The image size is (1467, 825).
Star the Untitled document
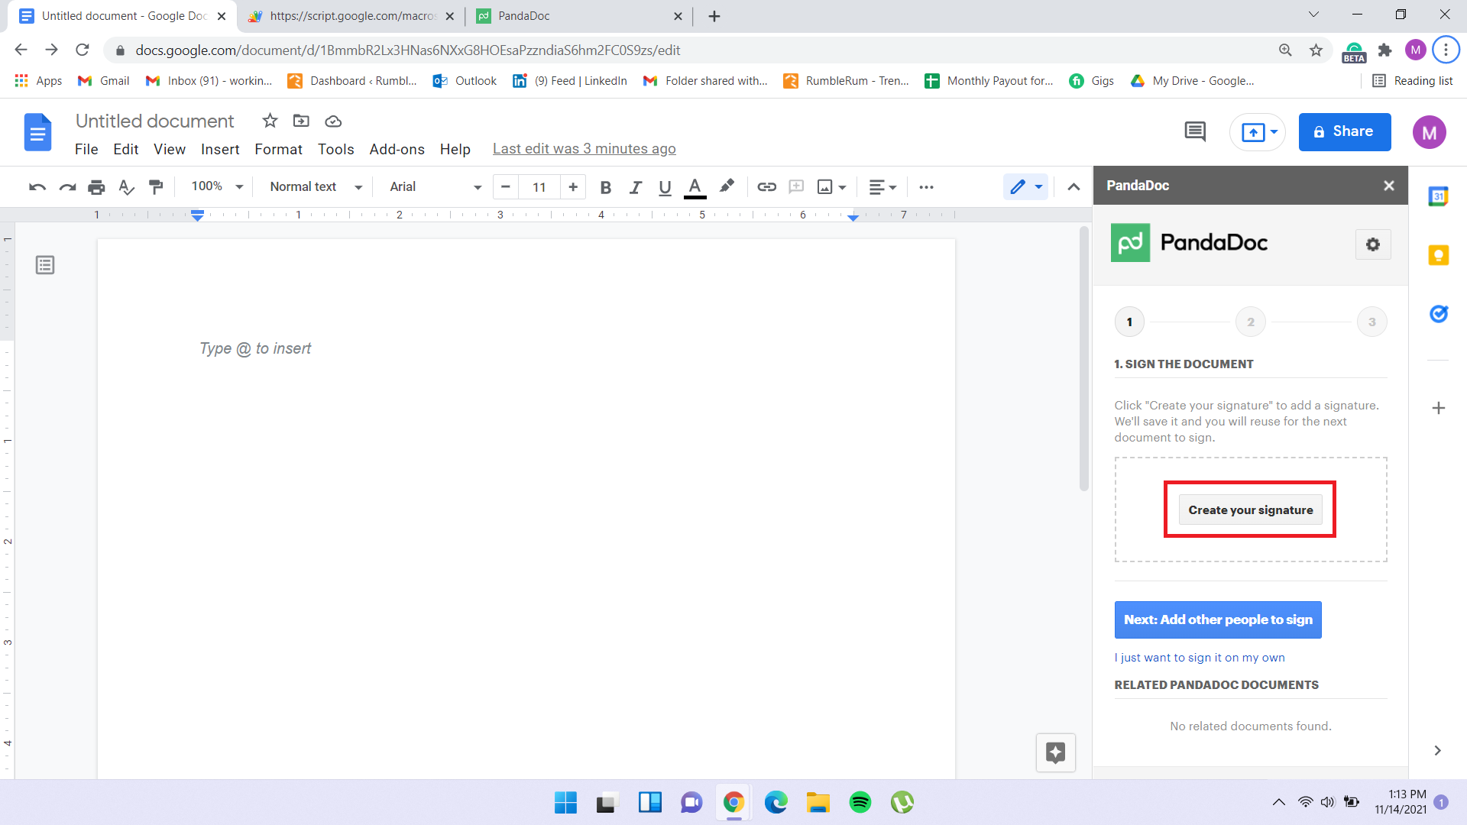point(270,121)
